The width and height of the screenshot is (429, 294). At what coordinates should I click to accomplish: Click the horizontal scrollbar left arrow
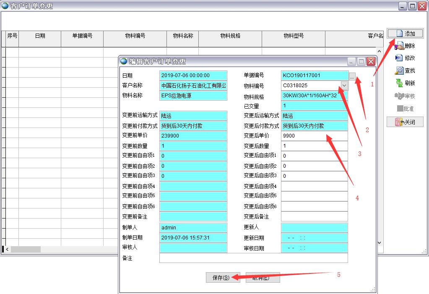8,249
